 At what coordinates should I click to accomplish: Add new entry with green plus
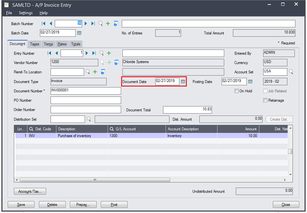[109, 53]
